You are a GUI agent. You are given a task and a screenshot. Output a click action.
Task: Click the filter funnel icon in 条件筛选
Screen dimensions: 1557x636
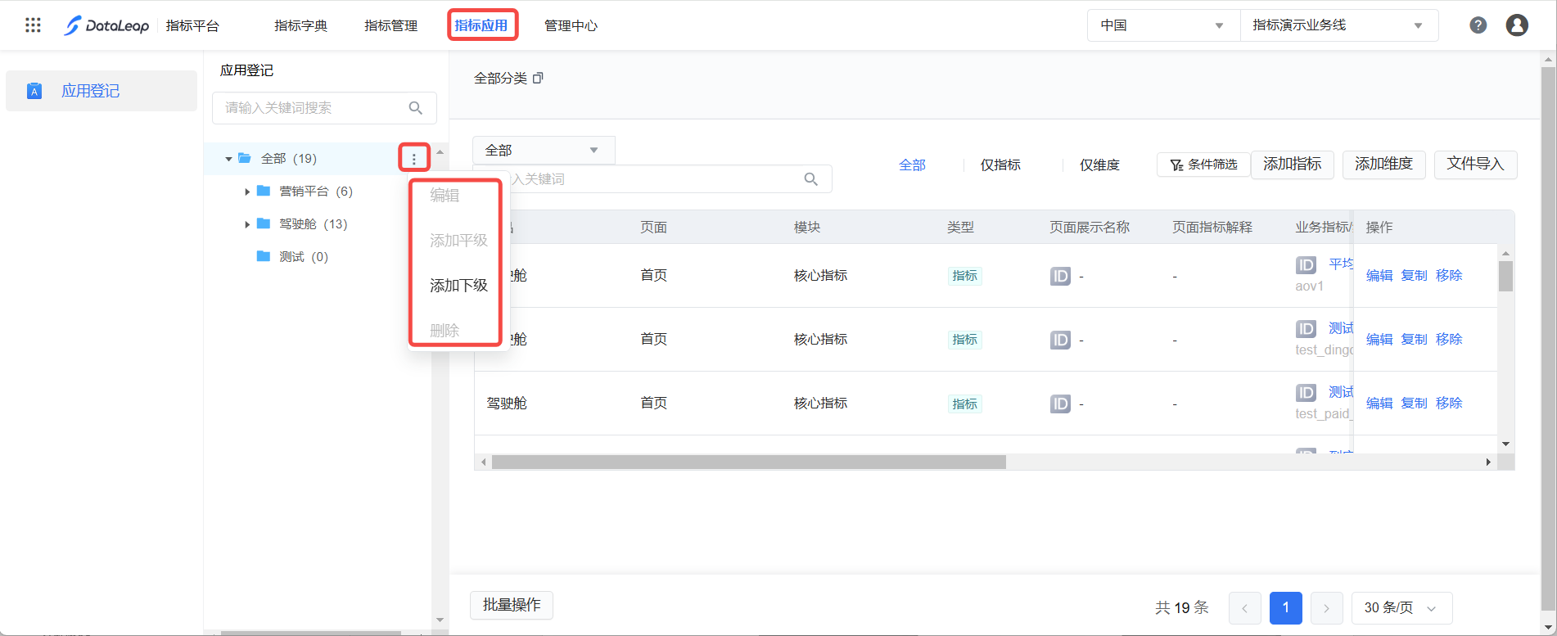click(x=1176, y=165)
